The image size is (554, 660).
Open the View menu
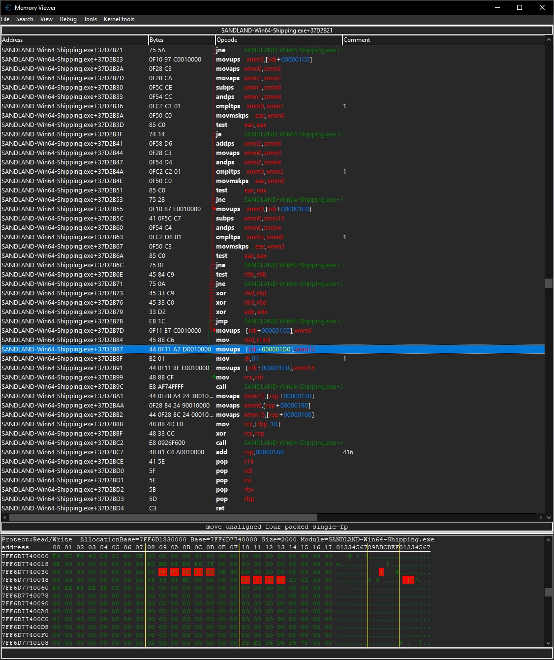click(x=46, y=19)
